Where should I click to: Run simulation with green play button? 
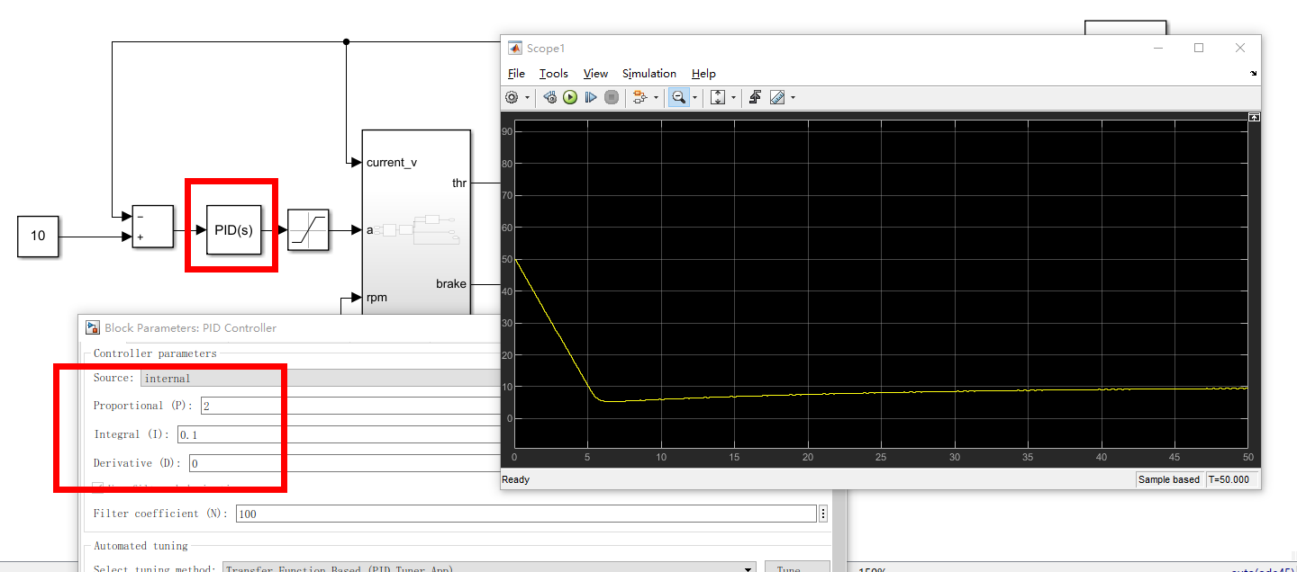(x=570, y=97)
